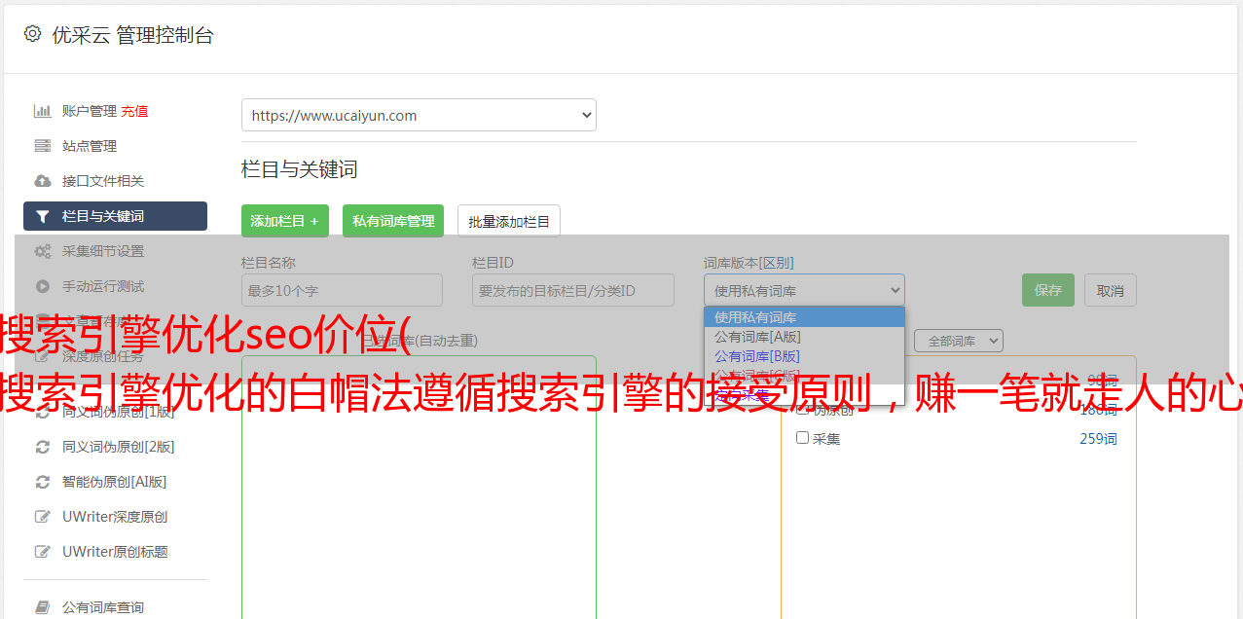
Task: Open the 259词 link
Action: (x=1098, y=438)
